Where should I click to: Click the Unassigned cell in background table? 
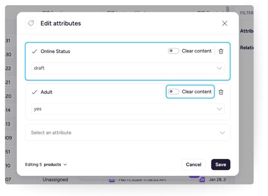click(55, 180)
